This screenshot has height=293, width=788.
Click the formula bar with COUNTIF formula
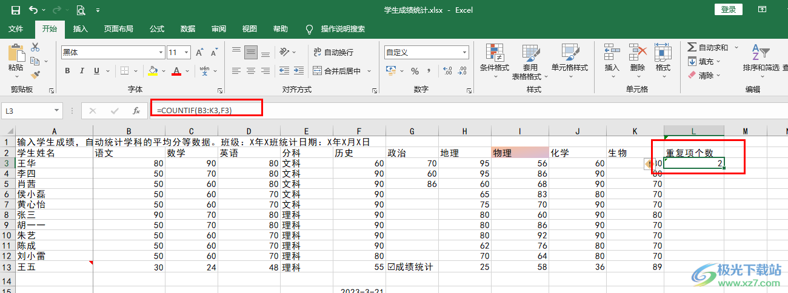(x=206, y=111)
